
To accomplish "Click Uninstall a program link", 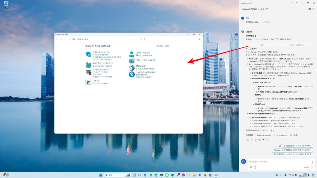I will tap(100, 83).
